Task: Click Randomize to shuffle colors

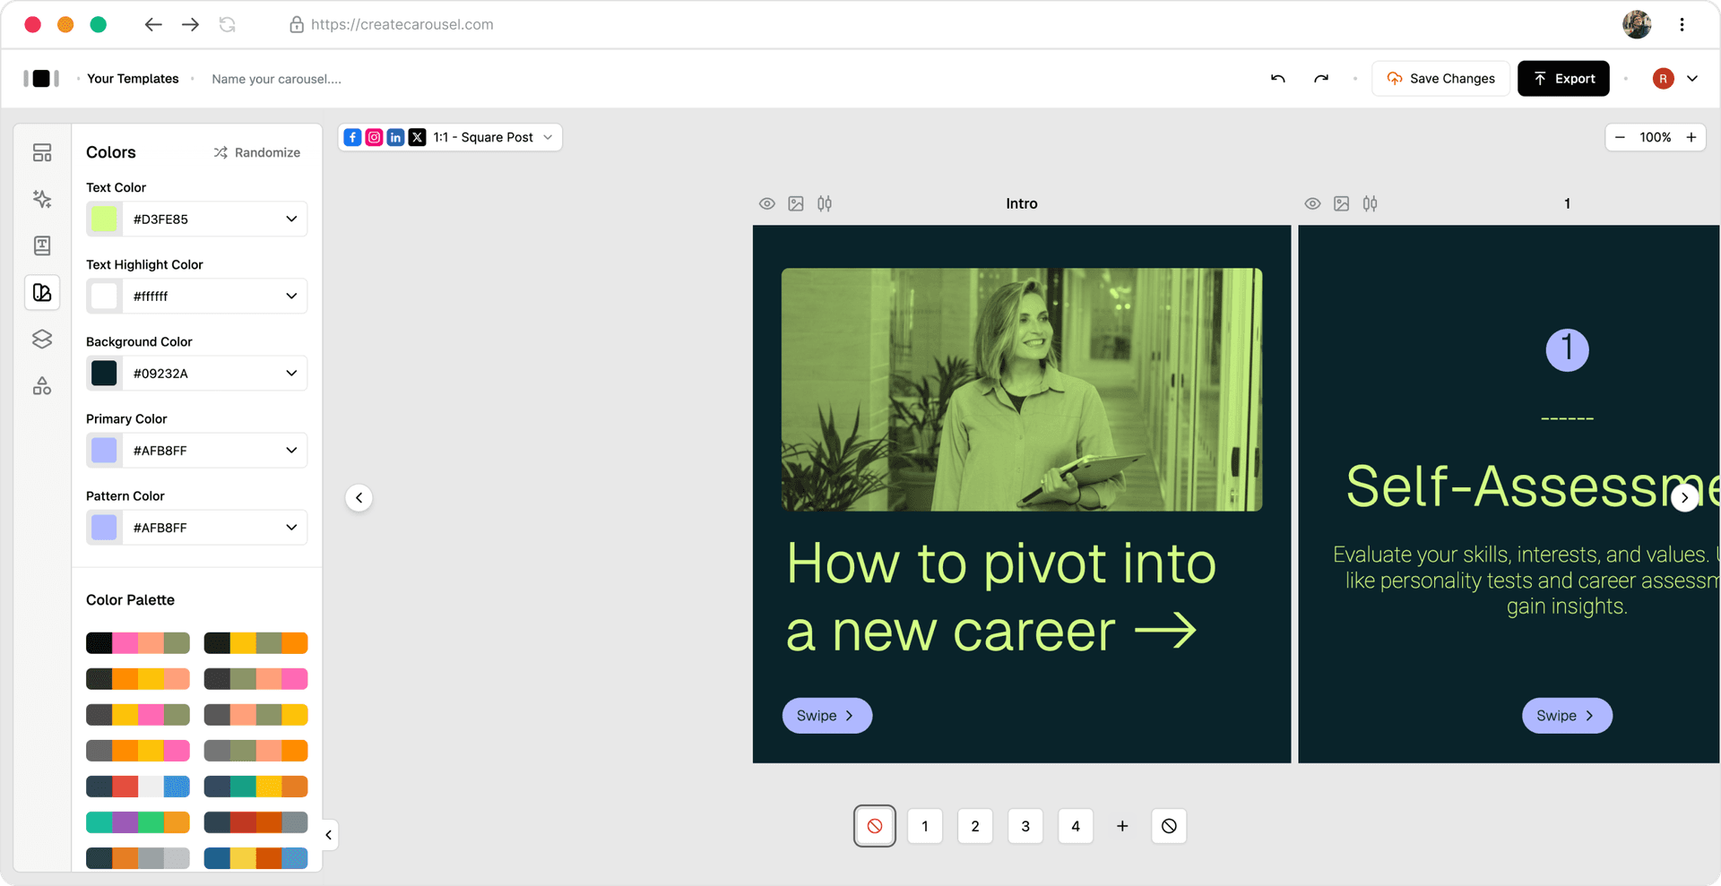Action: [257, 152]
